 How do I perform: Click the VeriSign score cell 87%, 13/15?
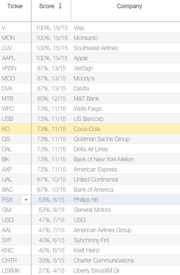point(52,68)
